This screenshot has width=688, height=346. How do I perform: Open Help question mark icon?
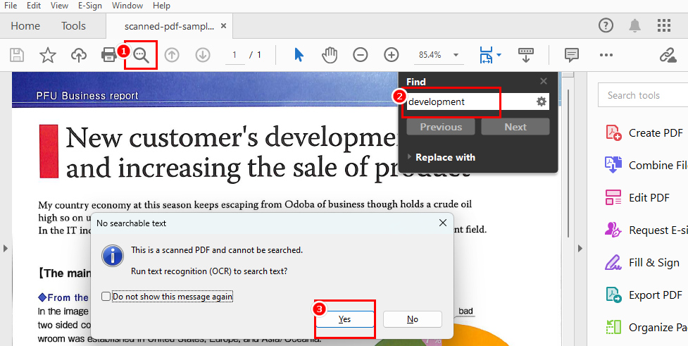[x=606, y=25]
